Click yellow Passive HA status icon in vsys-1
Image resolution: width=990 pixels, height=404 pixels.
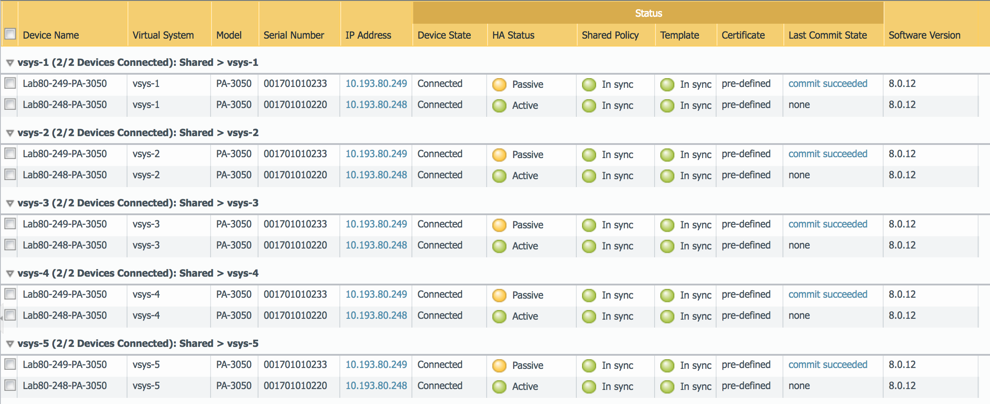[499, 84]
